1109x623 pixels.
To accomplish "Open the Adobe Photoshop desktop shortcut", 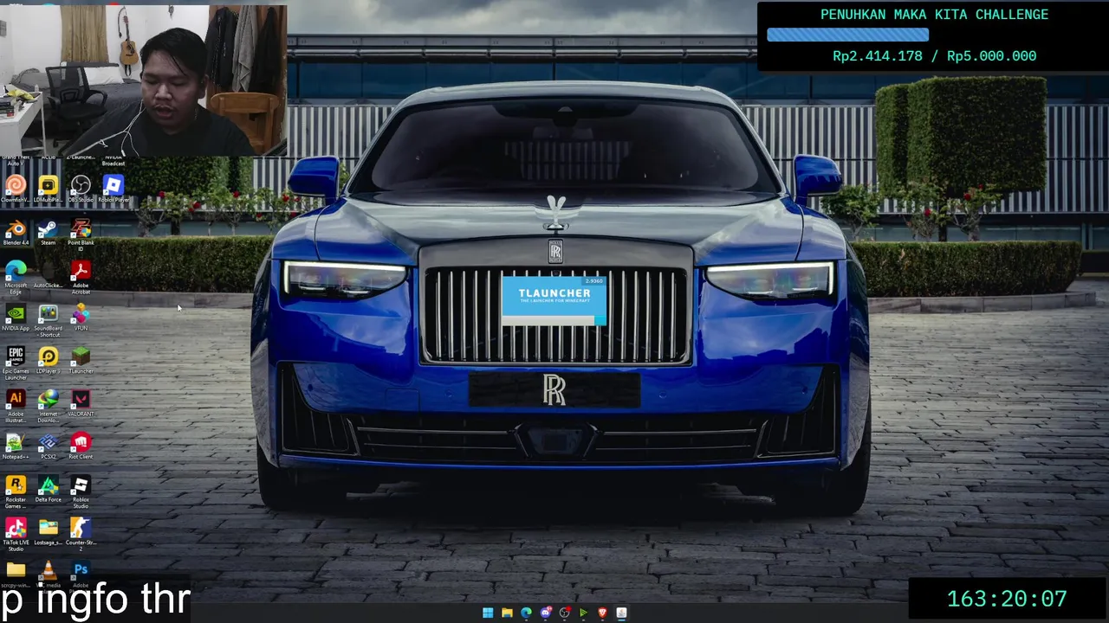I will click(x=81, y=574).
